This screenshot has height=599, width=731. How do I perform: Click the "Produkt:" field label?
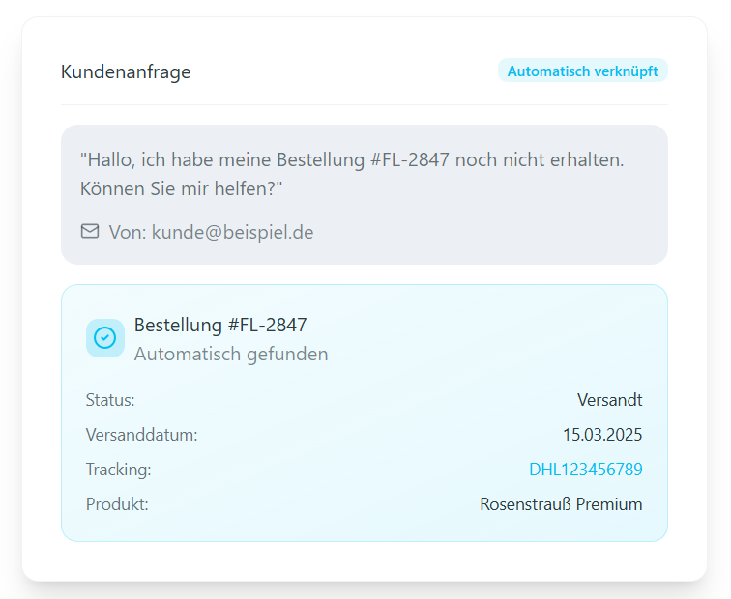117,504
